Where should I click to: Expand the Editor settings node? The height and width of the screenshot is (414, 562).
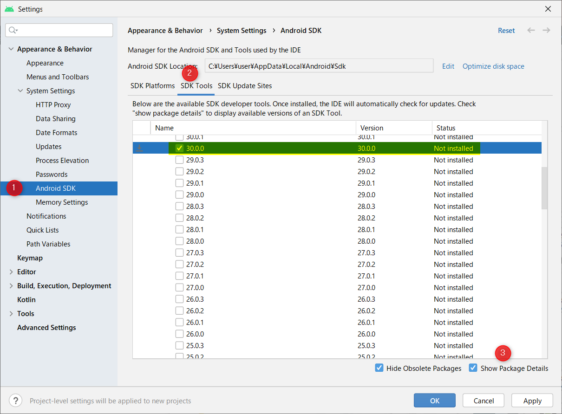tap(10, 272)
